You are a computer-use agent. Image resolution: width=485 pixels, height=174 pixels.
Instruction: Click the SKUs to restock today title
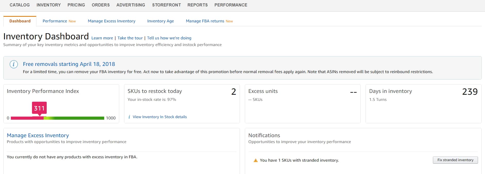tap(155, 91)
